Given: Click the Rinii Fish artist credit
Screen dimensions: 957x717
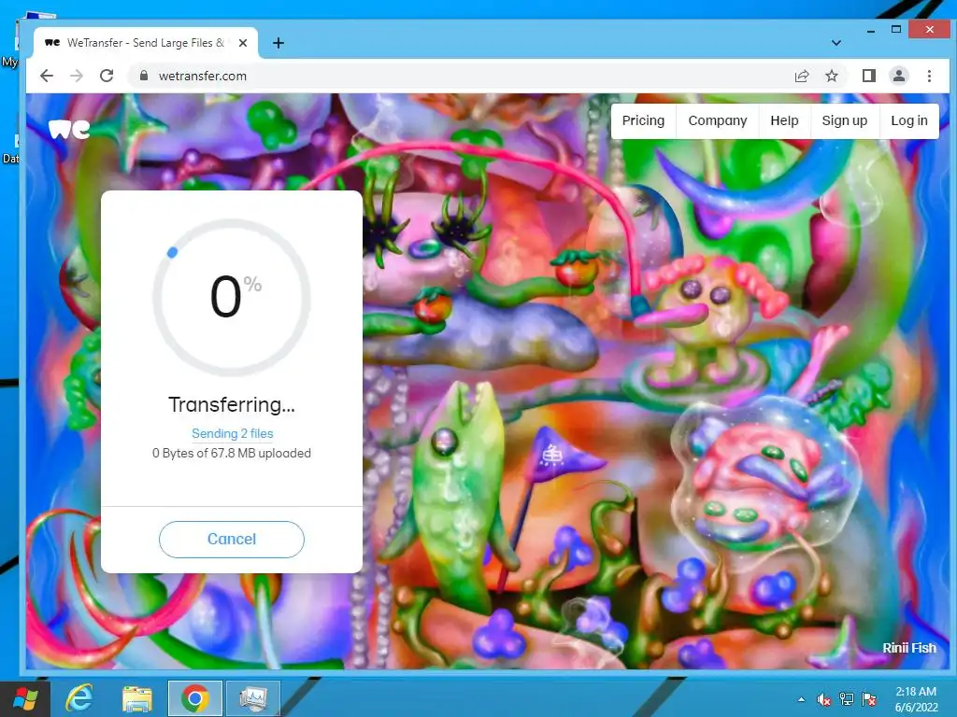Looking at the screenshot, I should [x=909, y=648].
